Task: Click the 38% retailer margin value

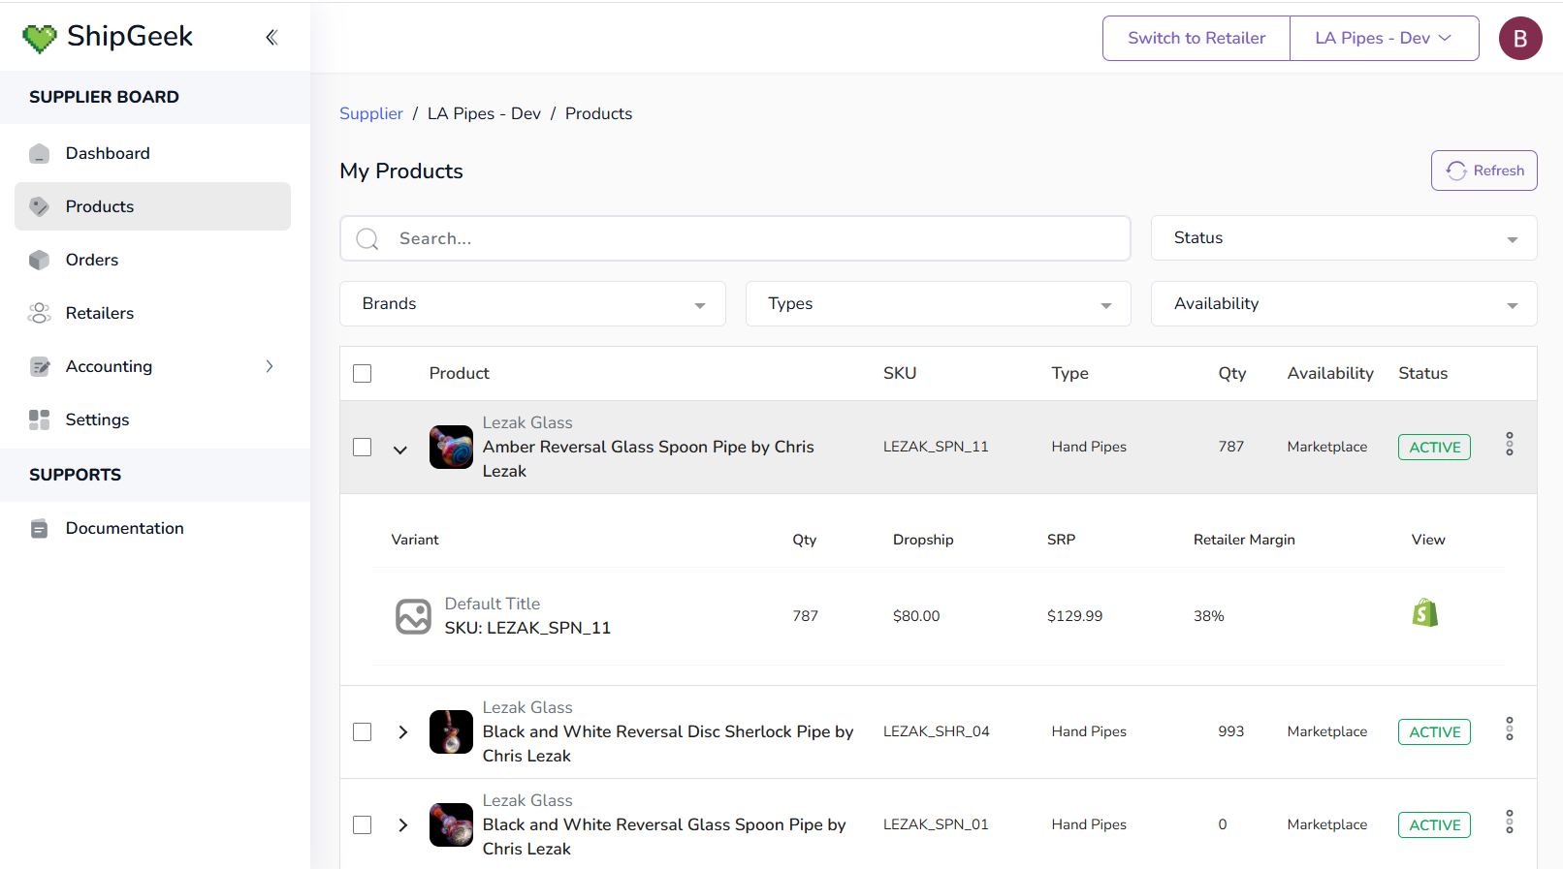Action: [x=1209, y=616]
